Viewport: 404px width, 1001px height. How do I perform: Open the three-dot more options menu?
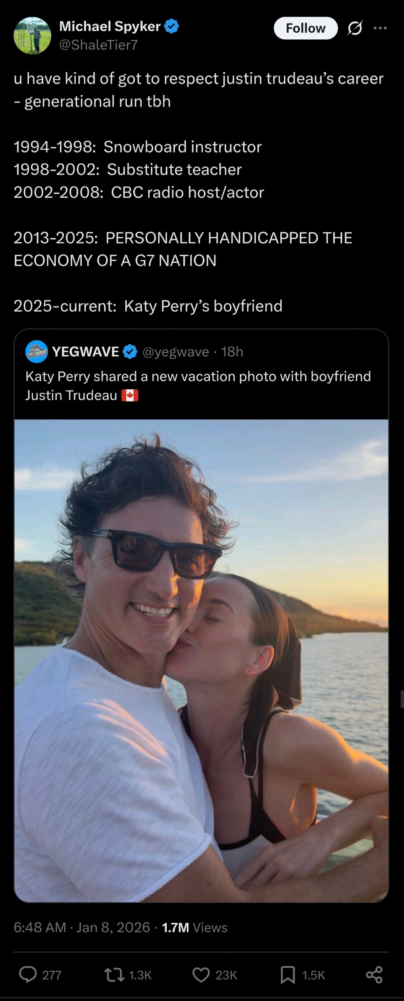click(x=380, y=28)
